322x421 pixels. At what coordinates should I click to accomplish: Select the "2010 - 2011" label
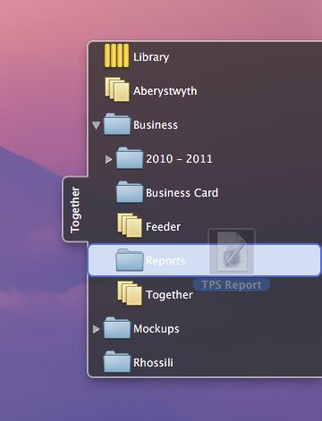(x=179, y=159)
